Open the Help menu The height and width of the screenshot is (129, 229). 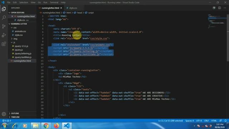63,3
